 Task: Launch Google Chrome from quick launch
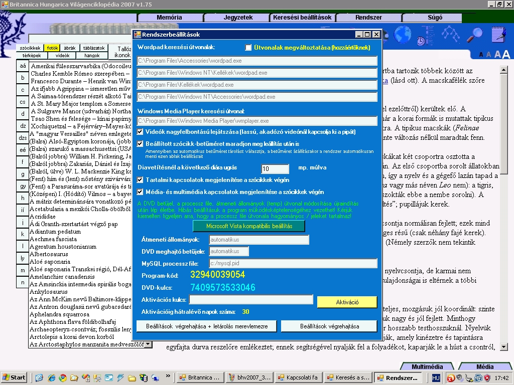(63, 378)
